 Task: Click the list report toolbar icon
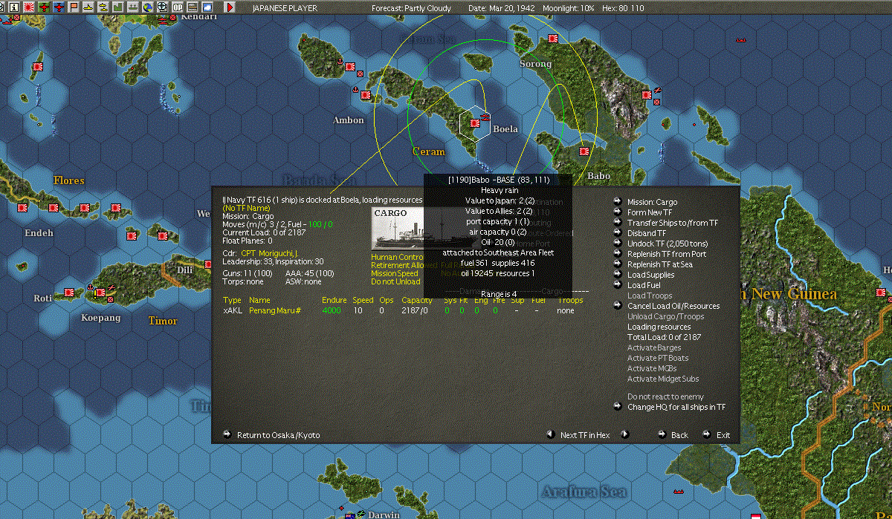(x=193, y=7)
